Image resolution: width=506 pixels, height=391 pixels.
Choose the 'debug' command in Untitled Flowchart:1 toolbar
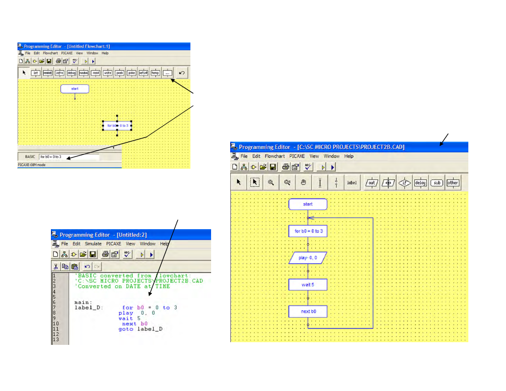pos(71,73)
